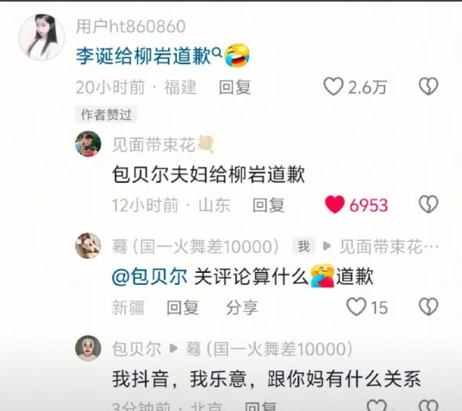Tap the search icon after 李诞给柳岩道歉
This screenshot has height=411, width=462.
point(217,53)
